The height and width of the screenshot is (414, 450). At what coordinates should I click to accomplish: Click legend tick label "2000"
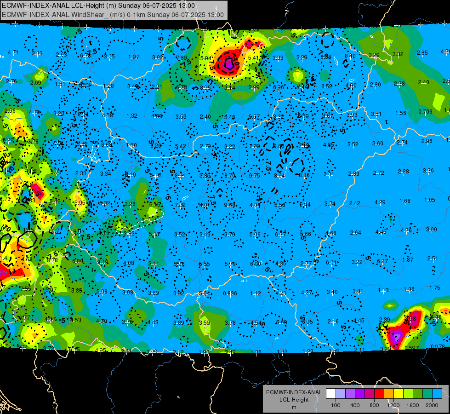(432, 405)
